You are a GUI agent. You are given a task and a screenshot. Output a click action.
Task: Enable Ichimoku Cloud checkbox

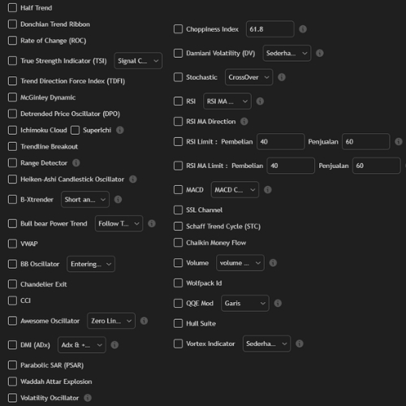(12, 130)
